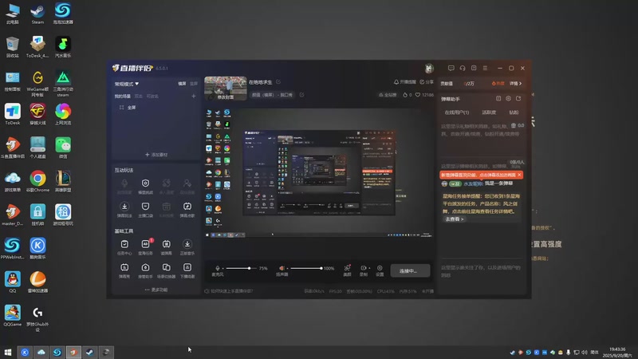Edit the stream category pencil icon
The height and width of the screenshot is (359, 638).
[302, 94]
